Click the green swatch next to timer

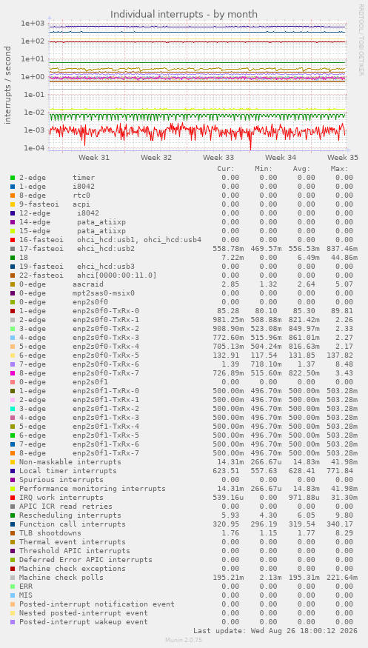point(13,178)
